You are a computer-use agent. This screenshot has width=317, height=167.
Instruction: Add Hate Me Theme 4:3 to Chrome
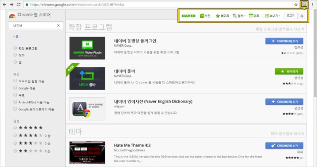(284, 146)
